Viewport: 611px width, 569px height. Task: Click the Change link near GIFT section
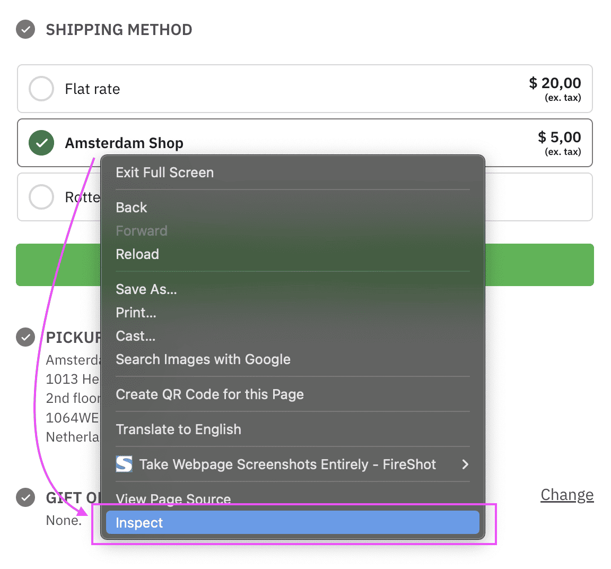tap(567, 495)
